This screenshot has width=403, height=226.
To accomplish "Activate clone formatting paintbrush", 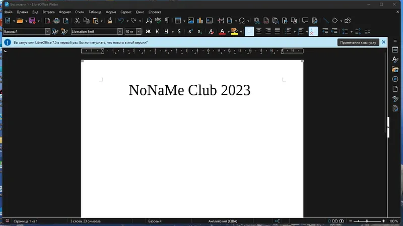I will (110, 21).
